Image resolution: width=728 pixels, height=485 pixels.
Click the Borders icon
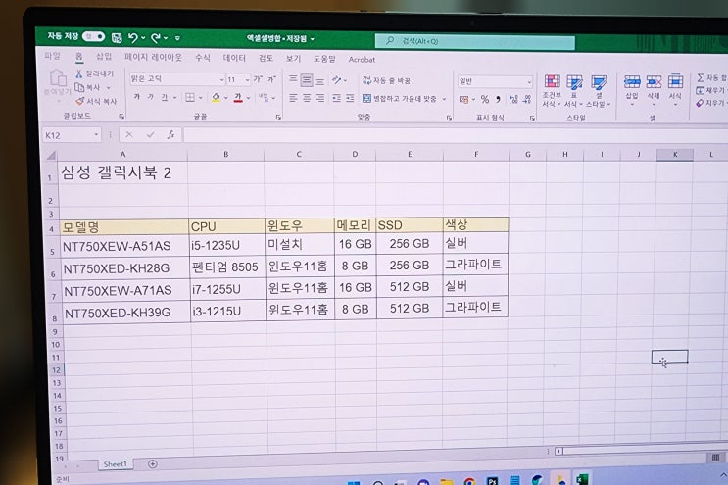coord(190,97)
